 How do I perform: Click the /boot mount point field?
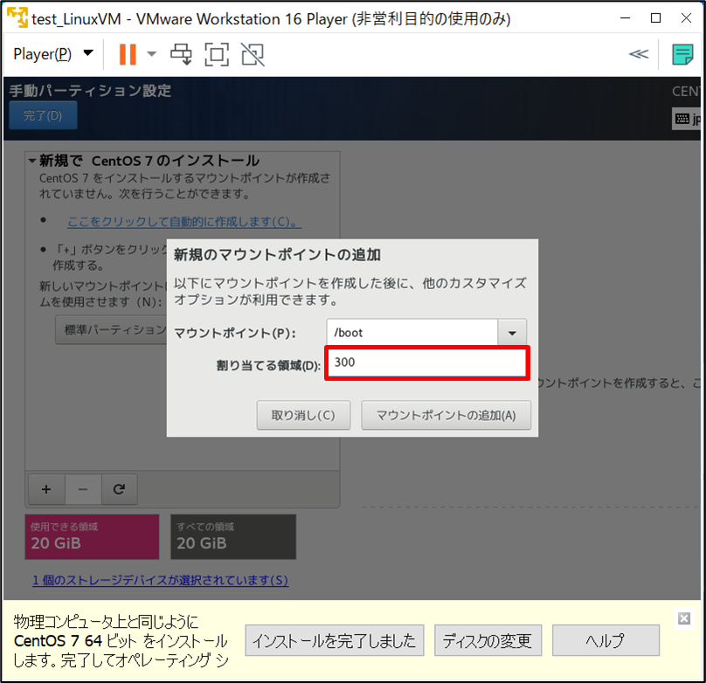tap(412, 333)
